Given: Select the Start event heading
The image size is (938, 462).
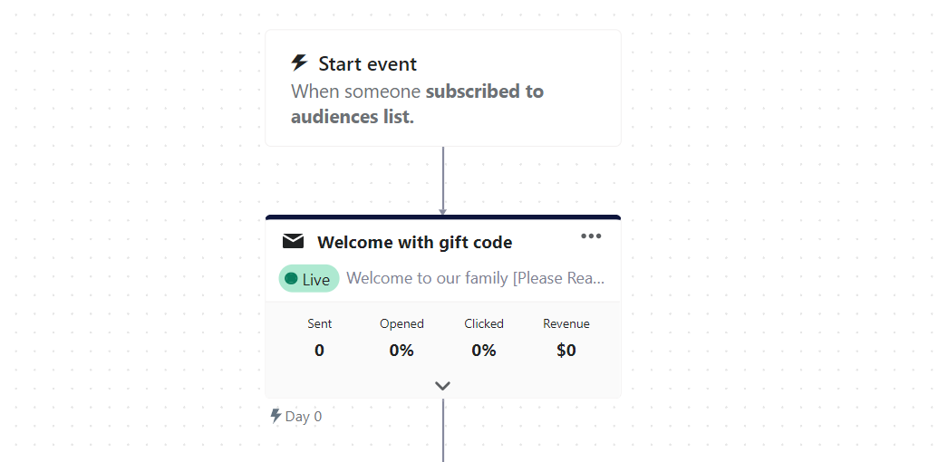Looking at the screenshot, I should [x=368, y=64].
